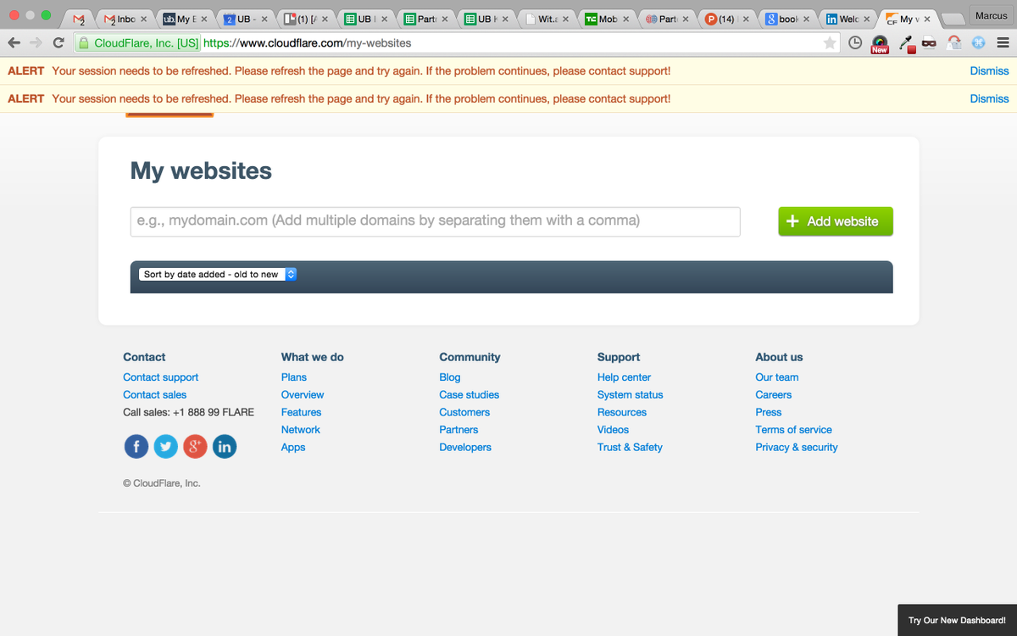
Task: Open the Network link
Action: [x=301, y=430]
